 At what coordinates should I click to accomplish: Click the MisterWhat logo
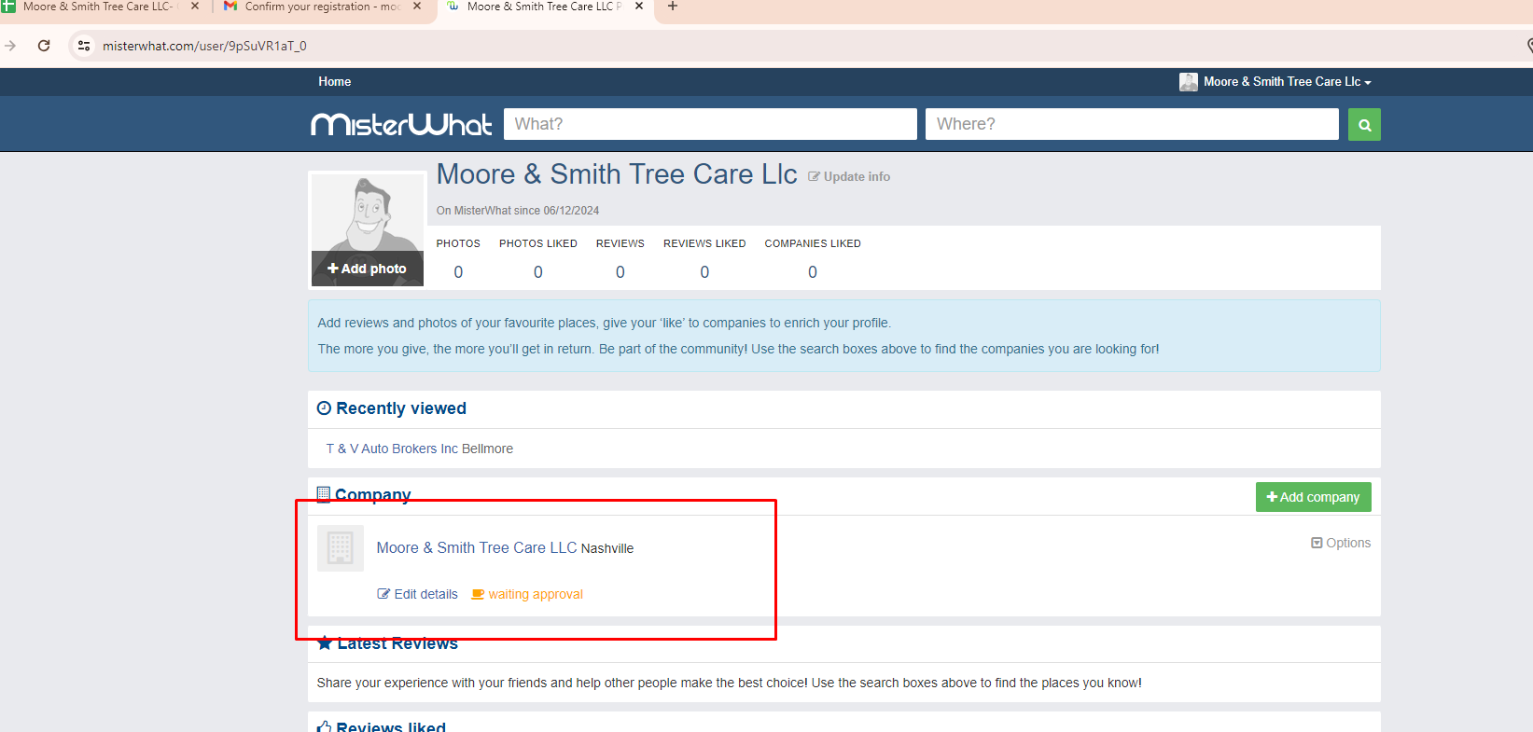tap(401, 124)
